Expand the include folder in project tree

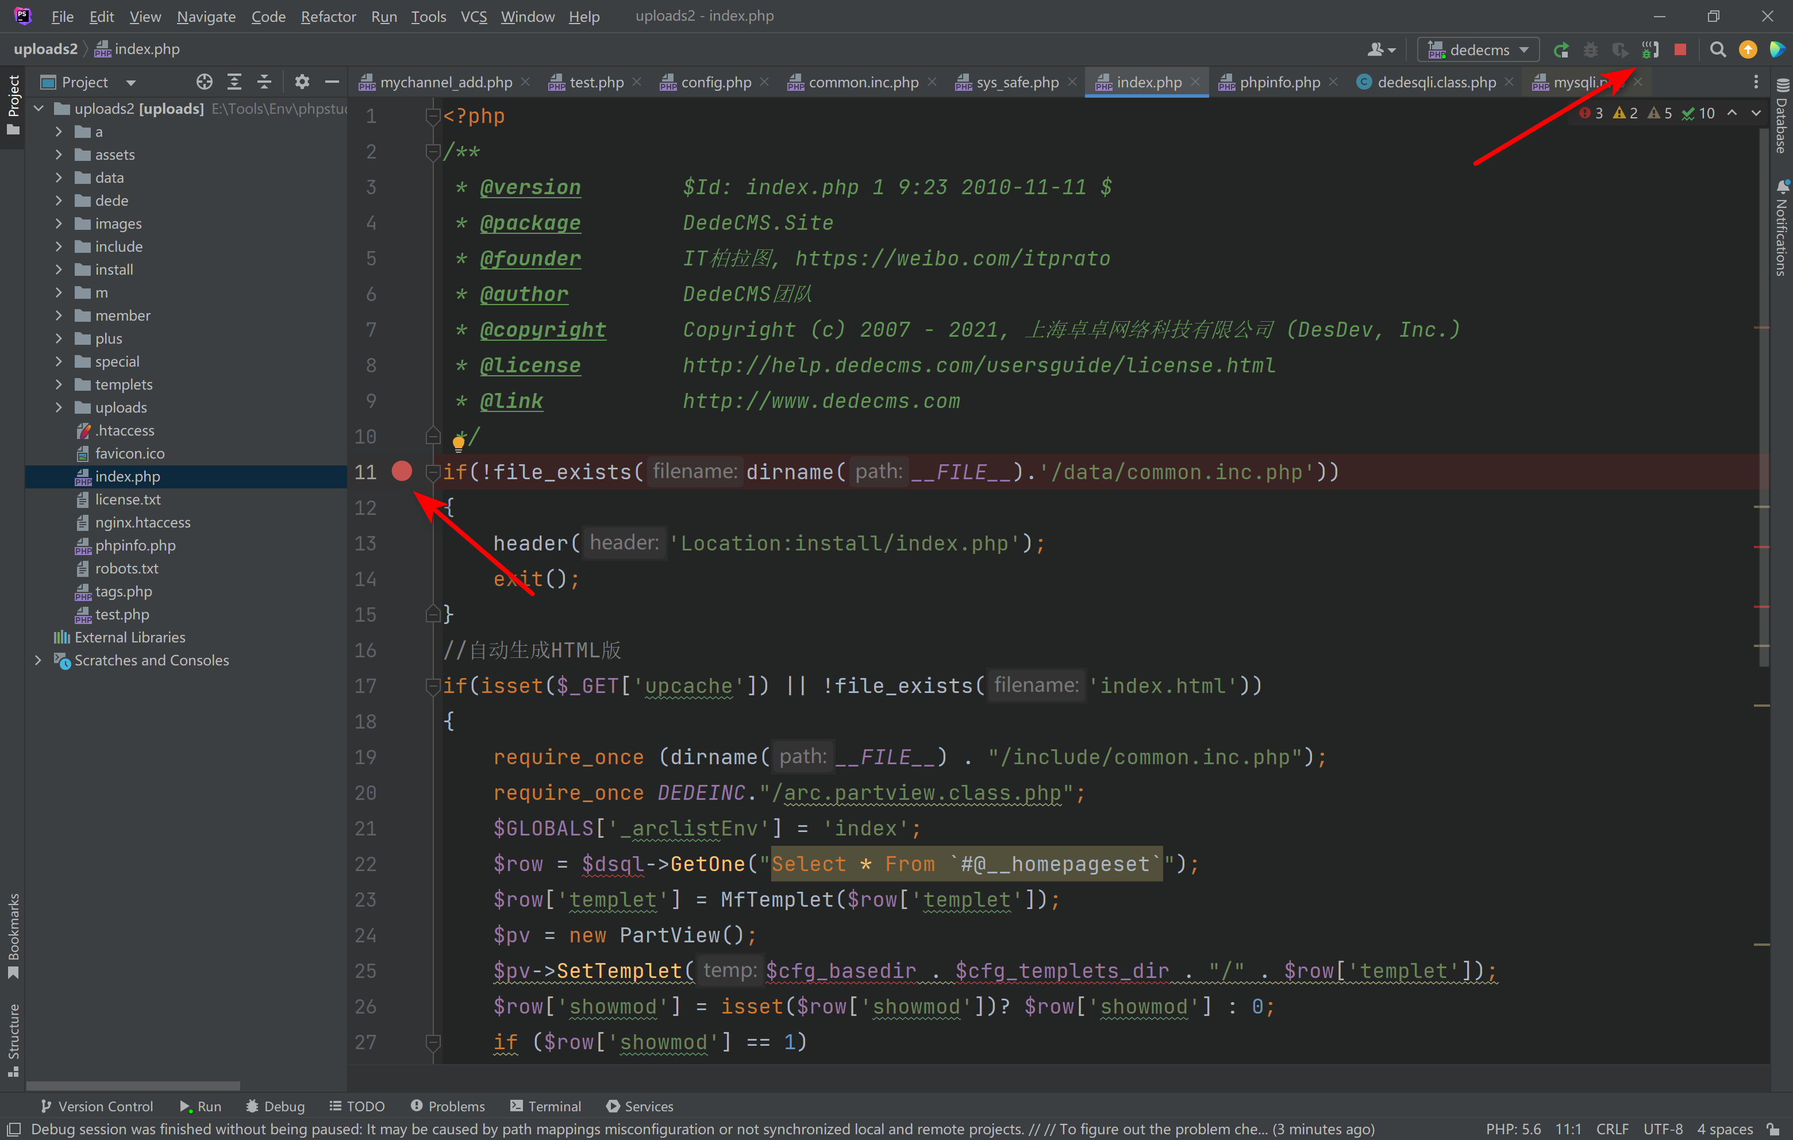59,247
